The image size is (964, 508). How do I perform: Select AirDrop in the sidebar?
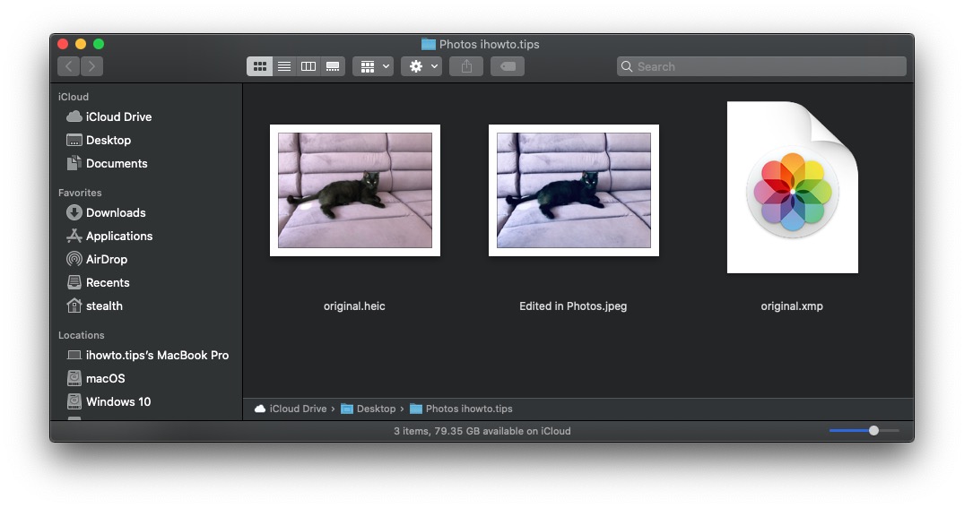click(106, 259)
